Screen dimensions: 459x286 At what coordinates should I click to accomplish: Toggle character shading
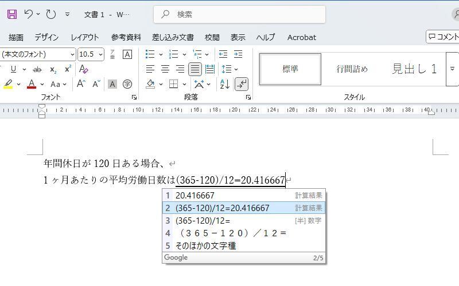point(112,84)
